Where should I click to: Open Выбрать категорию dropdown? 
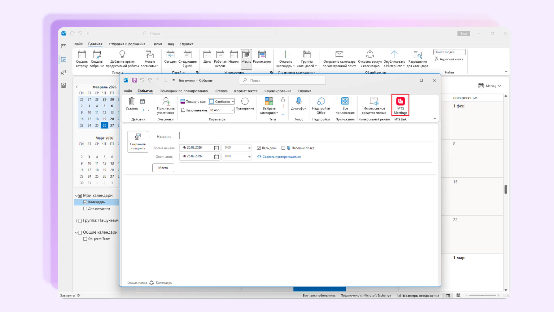click(269, 106)
